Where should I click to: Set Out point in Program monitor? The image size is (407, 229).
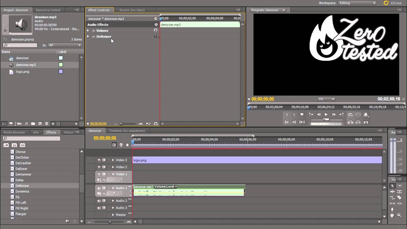[294, 114]
